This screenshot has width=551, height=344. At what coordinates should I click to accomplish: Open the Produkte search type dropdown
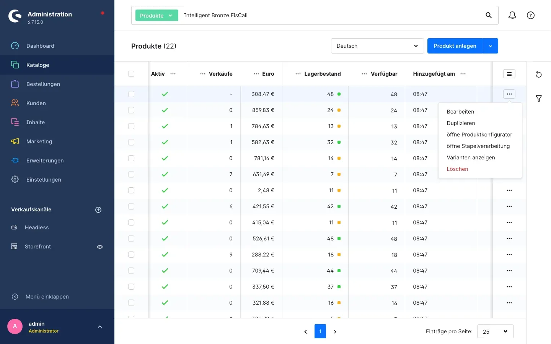[157, 15]
